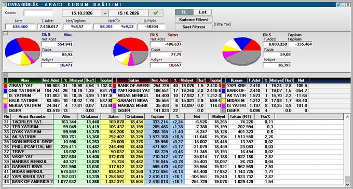The height and width of the screenshot is (189, 353).
Task: Click the Net value 638.460
Action: tap(20, 26)
